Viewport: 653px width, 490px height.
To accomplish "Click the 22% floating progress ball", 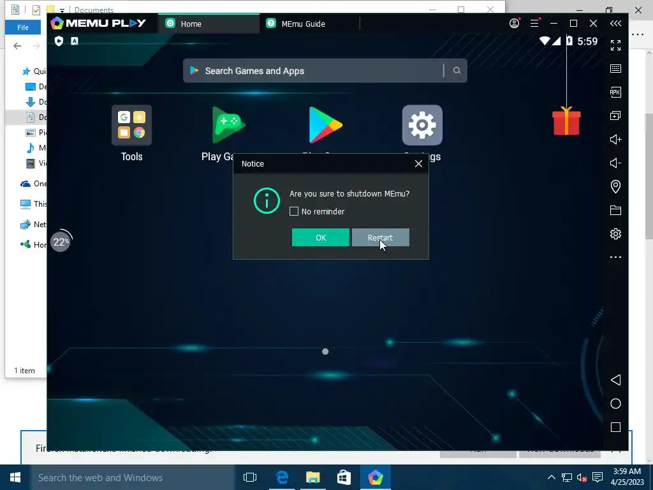I will (x=61, y=242).
